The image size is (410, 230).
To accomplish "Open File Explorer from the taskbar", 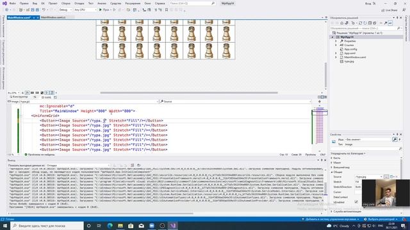I will [120, 226].
